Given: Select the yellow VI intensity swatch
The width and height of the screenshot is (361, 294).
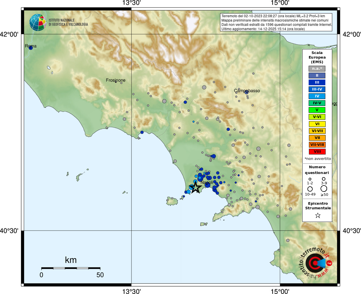Looking at the screenshot, I should click(317, 124).
